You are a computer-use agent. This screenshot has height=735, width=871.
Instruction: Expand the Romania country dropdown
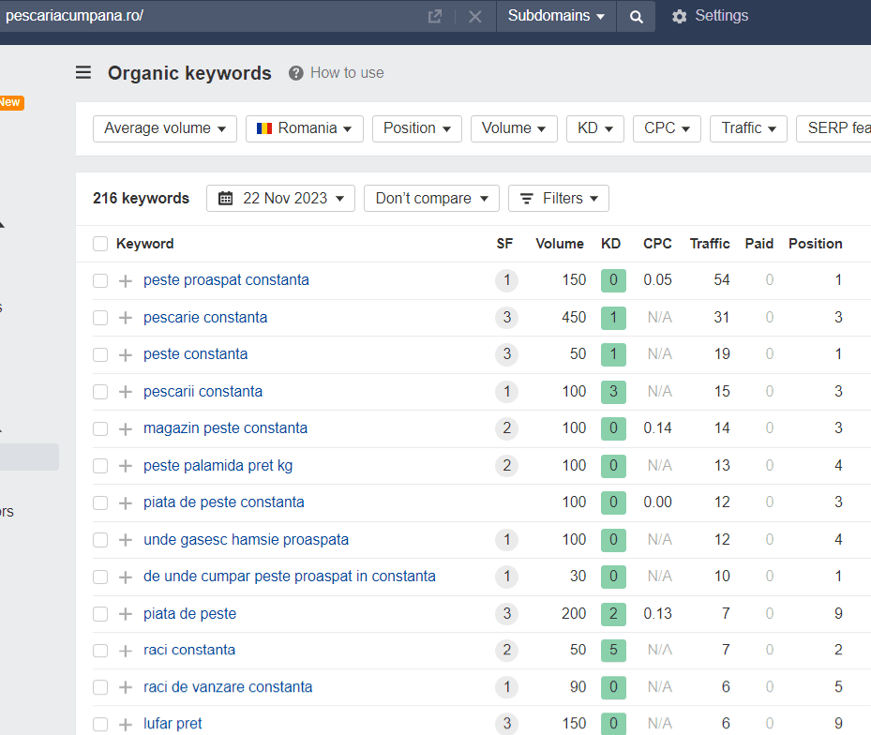(304, 128)
